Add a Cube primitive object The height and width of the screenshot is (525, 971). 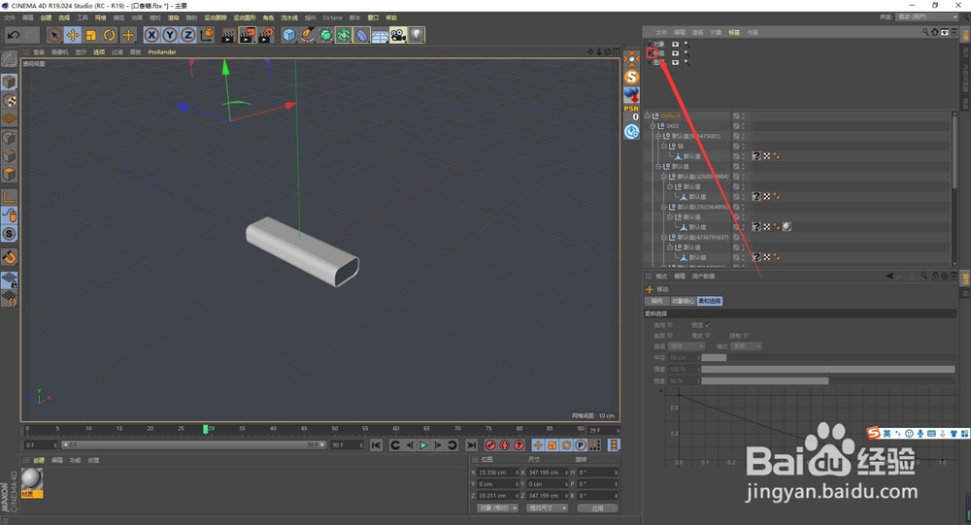pyautogui.click(x=289, y=35)
